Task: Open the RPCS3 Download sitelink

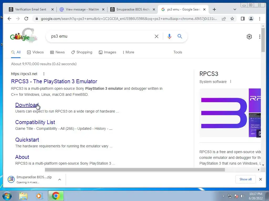Action: tap(27, 105)
